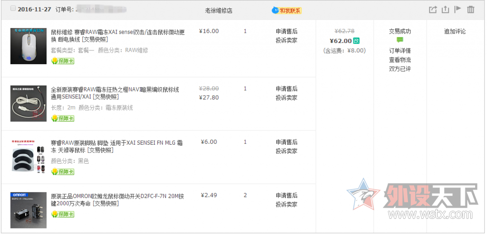Click 投诉卖家 for 鼠标线 item
This screenshot has height=236, width=487.
[x=287, y=98]
